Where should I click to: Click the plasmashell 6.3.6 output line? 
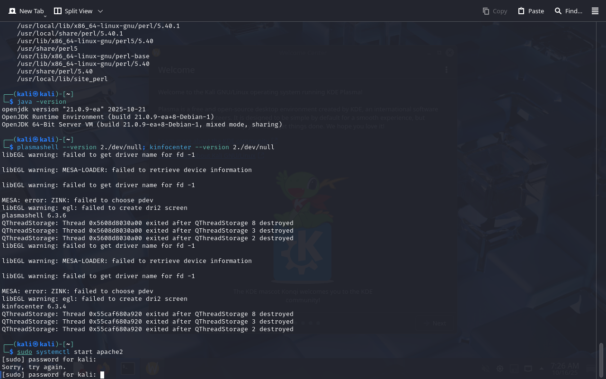pos(34,216)
